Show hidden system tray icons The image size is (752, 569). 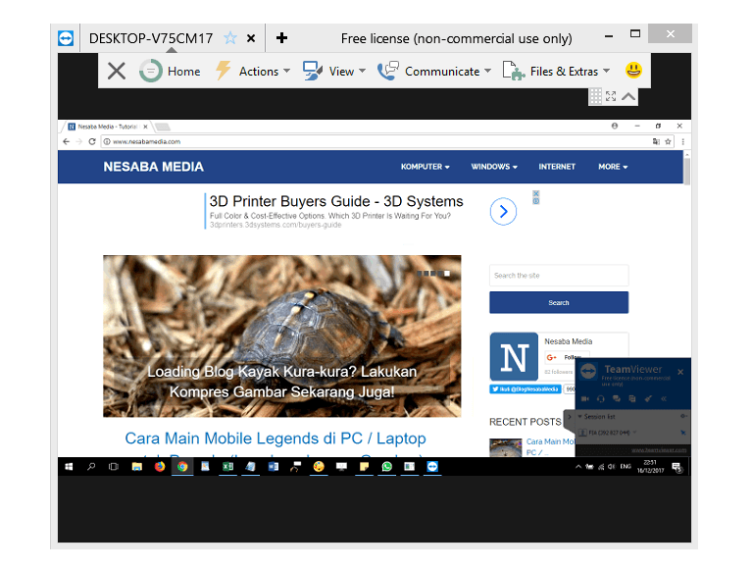(x=578, y=466)
